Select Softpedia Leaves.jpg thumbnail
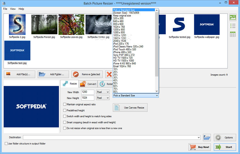Image resolution: width=240 pixels, height=154 pixels. point(71,25)
